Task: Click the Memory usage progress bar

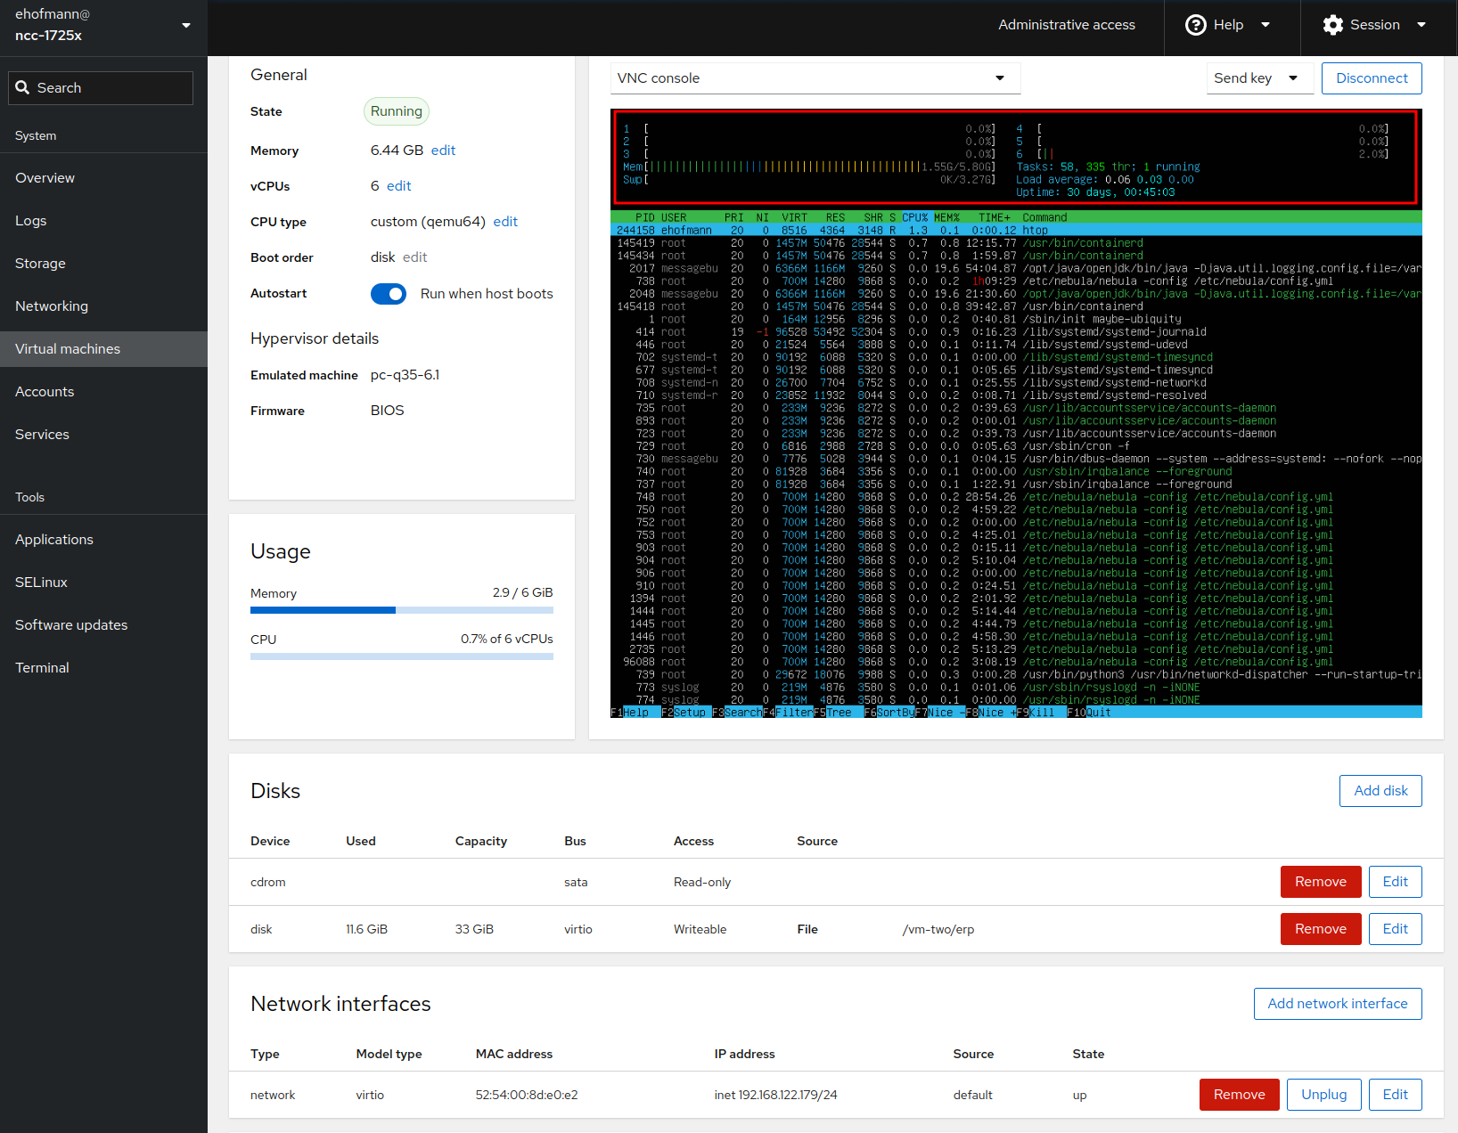Action: click(x=401, y=610)
